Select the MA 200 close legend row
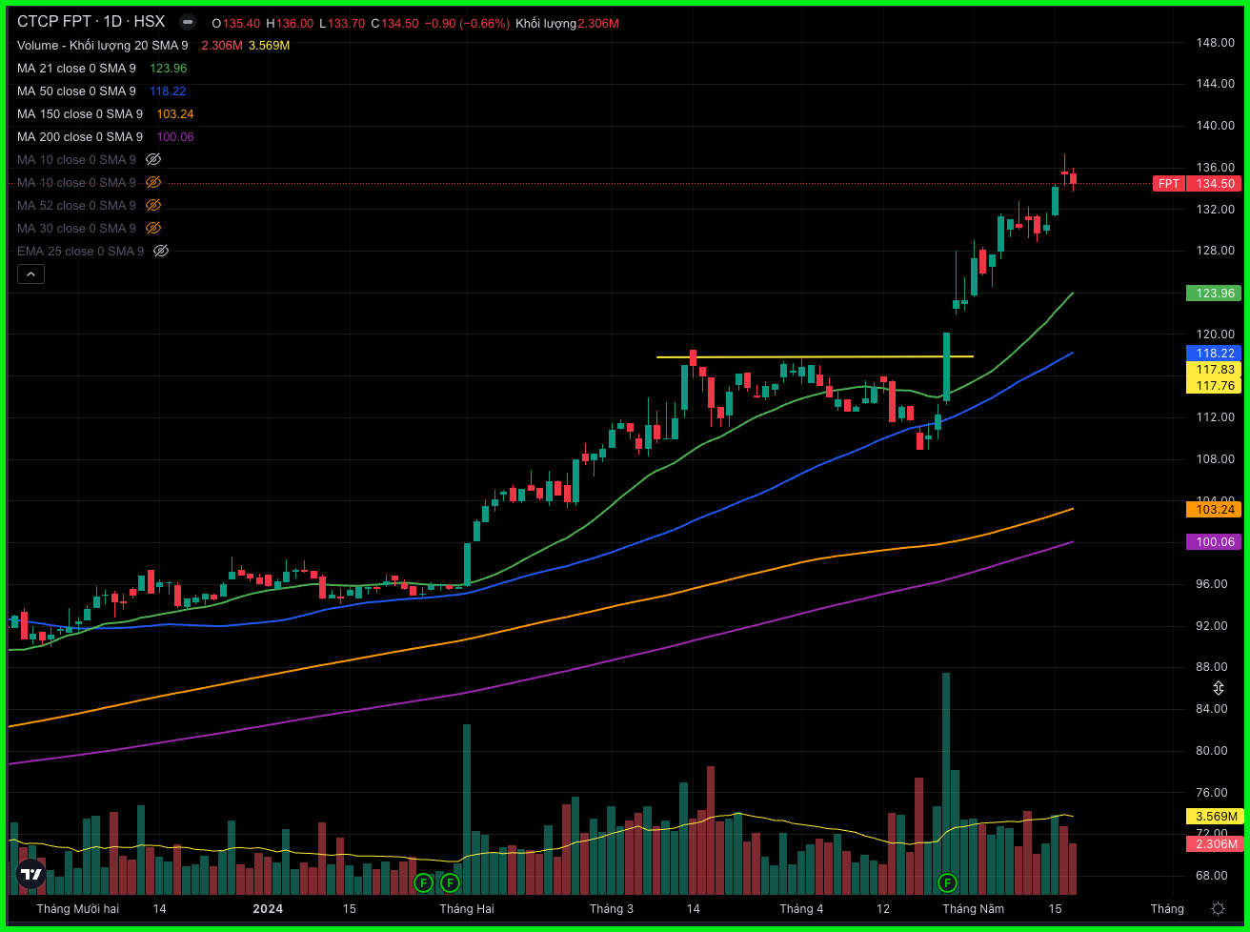Screen dimensions: 1250x932 [79, 137]
